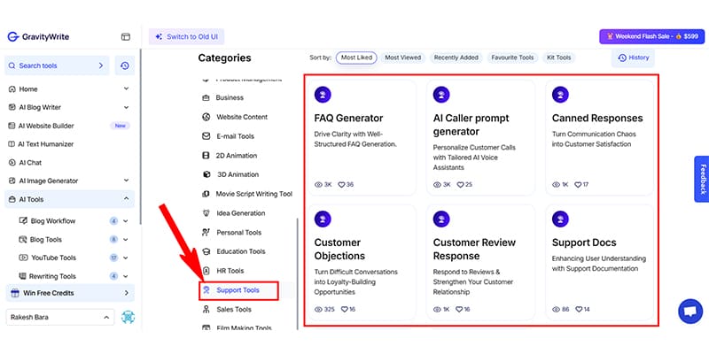The width and height of the screenshot is (709, 354).
Task: Click the AI Image Generator icon
Action: click(12, 181)
